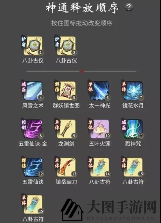Tap the 风雪之术 debuff skill icon
The width and height of the screenshot is (161, 223).
33,91
